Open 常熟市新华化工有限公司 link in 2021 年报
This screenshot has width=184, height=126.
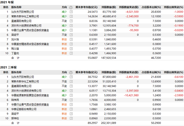(25, 17)
